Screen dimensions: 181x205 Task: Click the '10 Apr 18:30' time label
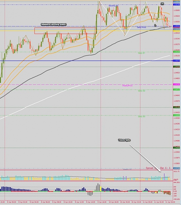114,202
